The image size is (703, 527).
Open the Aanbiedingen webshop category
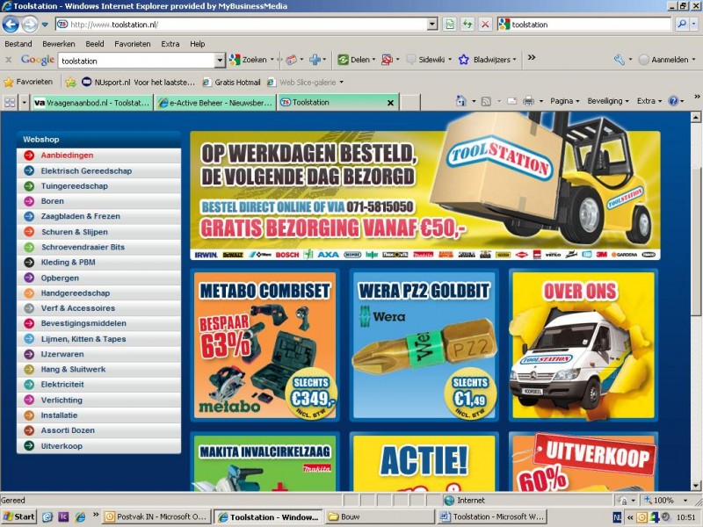[x=98, y=155]
